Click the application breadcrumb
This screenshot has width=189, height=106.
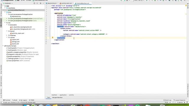[63, 95]
